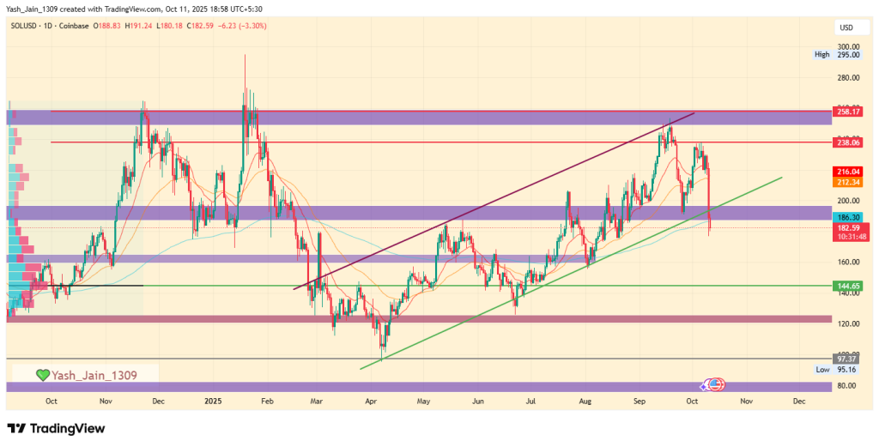
Task: Click the High 295.00 marker label
Action: [836, 54]
